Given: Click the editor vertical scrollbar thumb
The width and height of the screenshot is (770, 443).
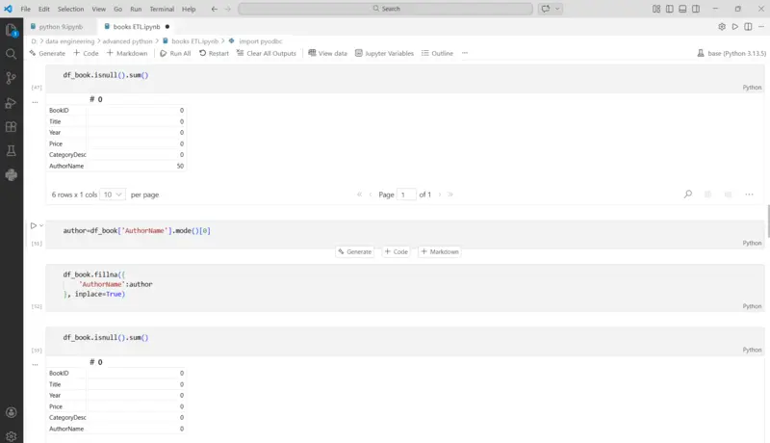Looking at the screenshot, I should (767, 221).
